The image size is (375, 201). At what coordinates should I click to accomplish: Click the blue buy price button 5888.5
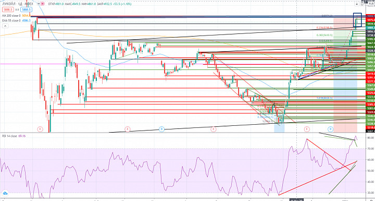[x=26, y=9]
